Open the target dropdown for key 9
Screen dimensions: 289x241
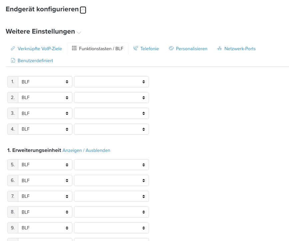coord(112,228)
